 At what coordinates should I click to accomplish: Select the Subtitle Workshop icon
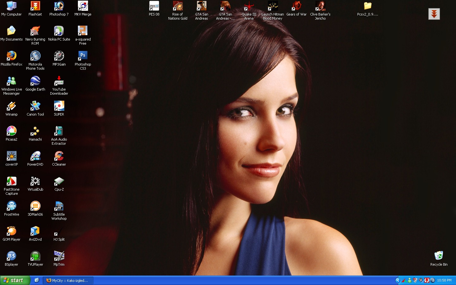pos(59,211)
